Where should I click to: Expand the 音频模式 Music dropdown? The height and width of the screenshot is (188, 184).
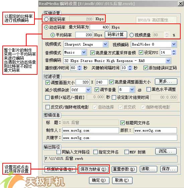pos(84,52)
